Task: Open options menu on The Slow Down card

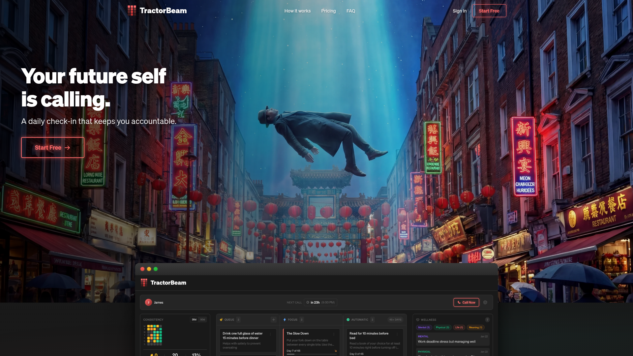Action: [x=334, y=334]
